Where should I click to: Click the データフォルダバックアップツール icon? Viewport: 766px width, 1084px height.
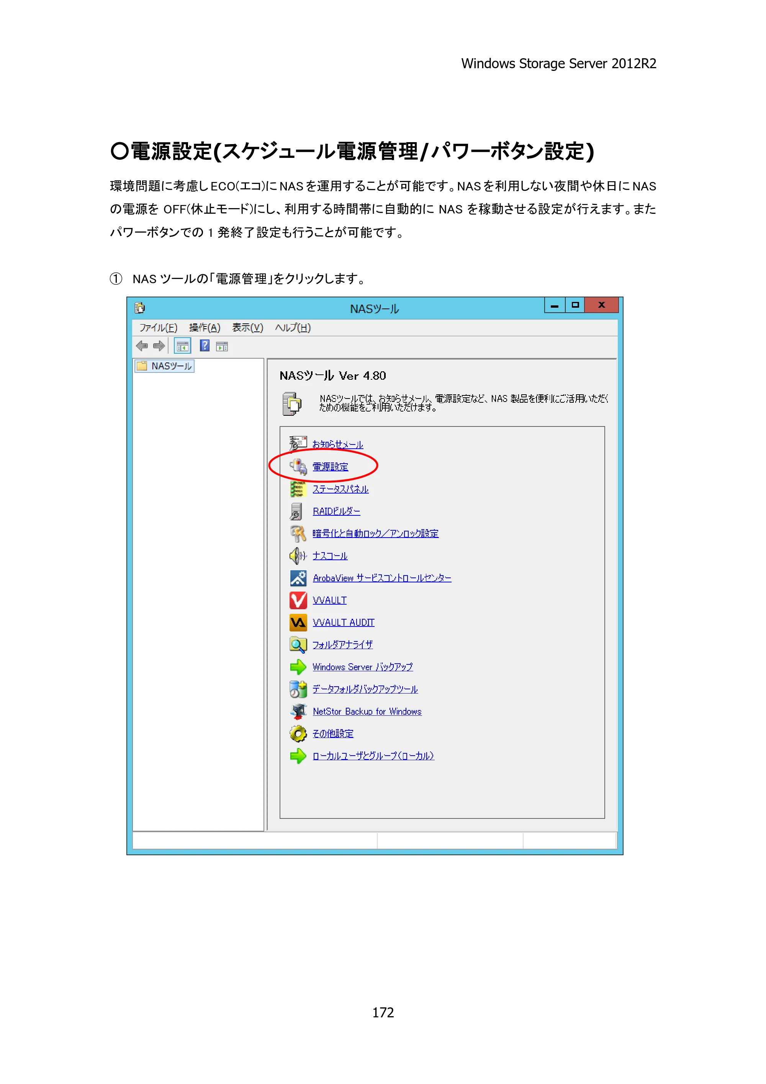298,689
